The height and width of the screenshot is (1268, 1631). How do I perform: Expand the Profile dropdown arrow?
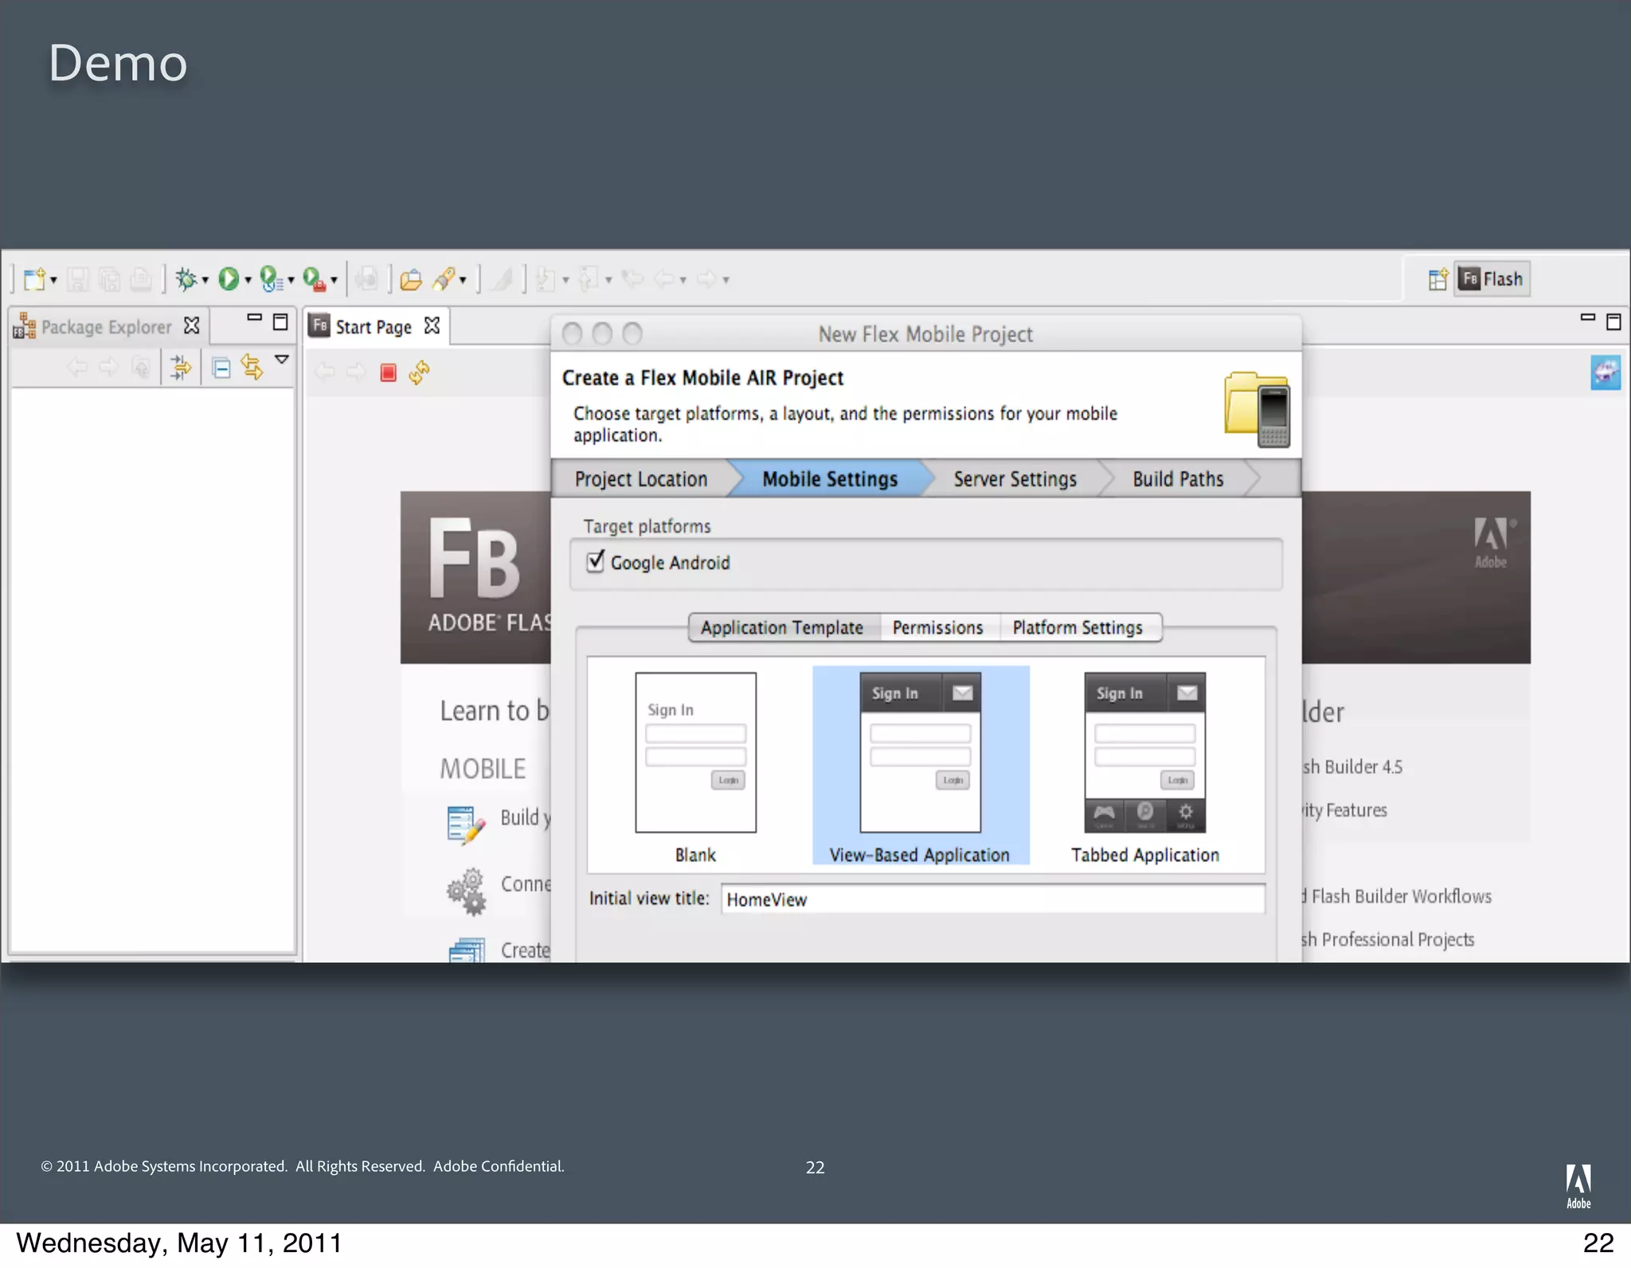(x=291, y=280)
